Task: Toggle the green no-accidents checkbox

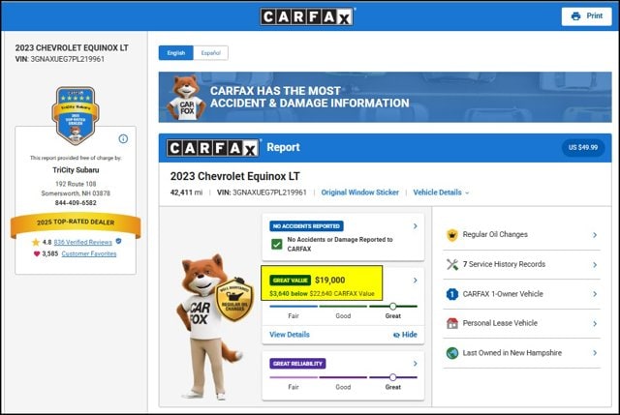Action: point(277,244)
